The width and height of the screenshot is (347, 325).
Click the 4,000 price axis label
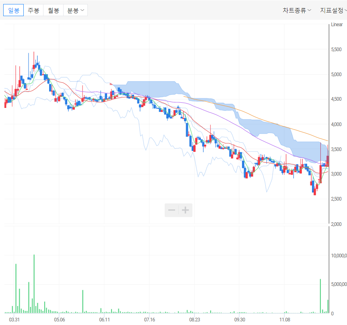[337, 124]
